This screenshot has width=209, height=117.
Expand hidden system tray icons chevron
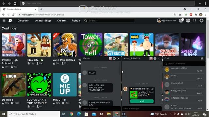pos(171,114)
